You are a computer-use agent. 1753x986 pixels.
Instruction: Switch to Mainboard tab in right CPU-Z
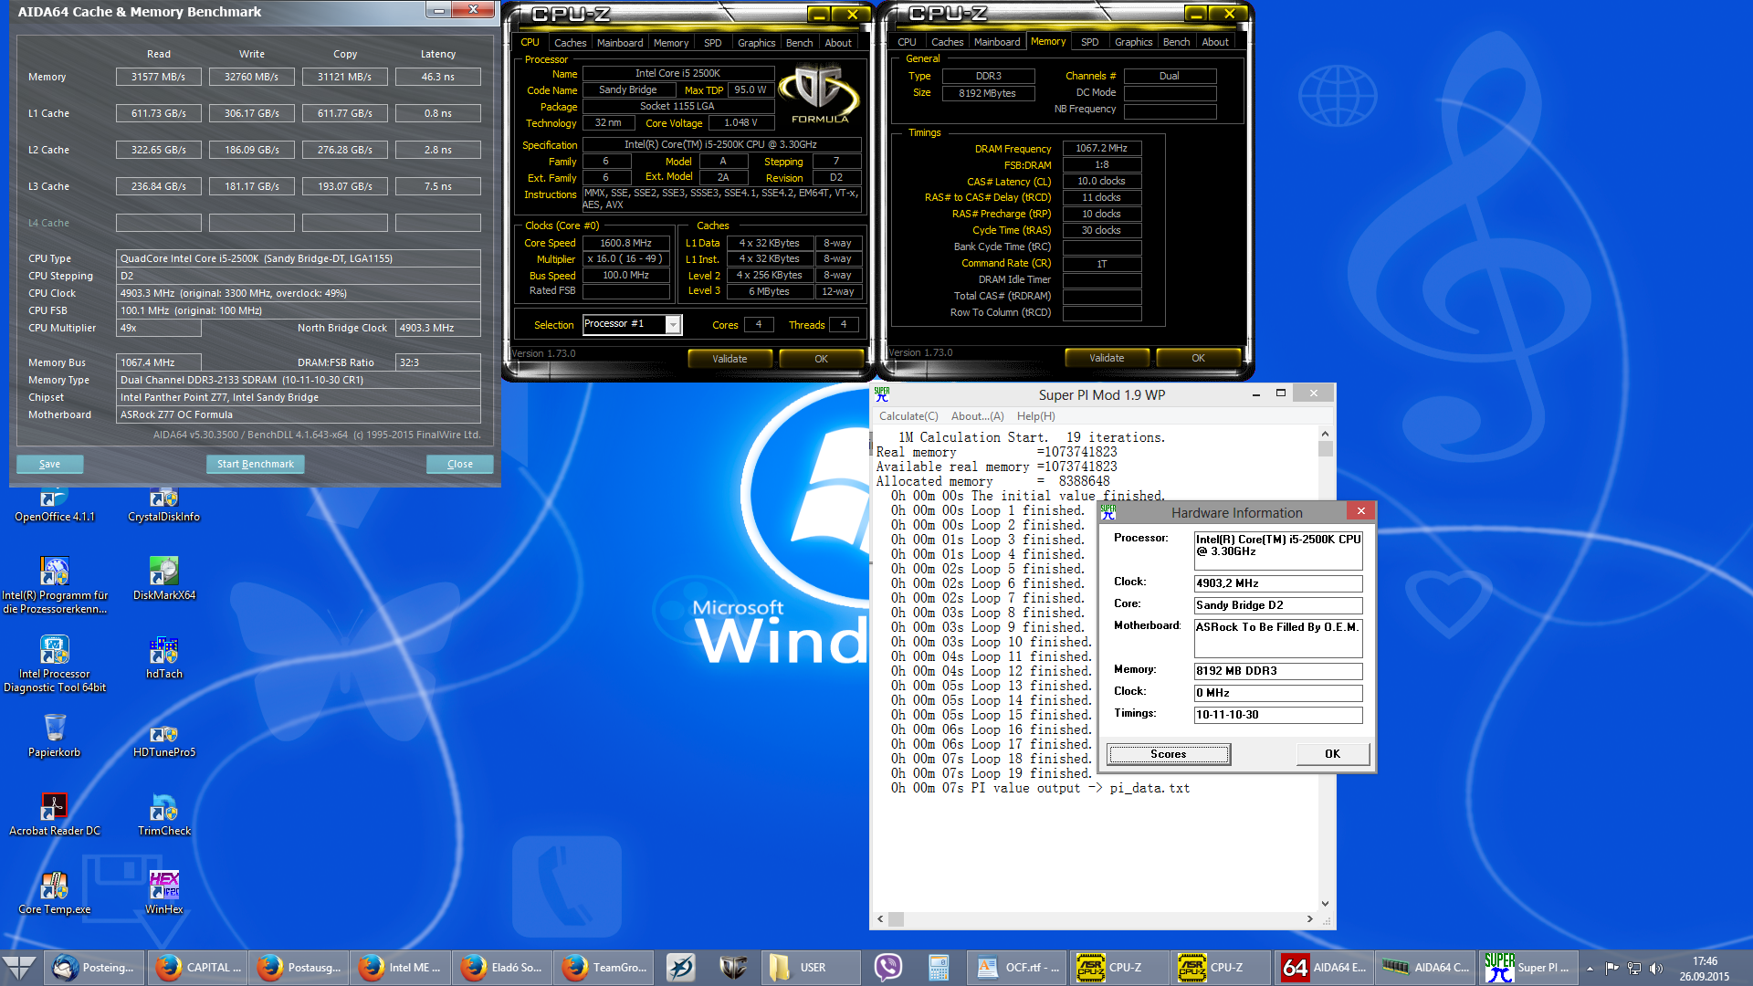click(996, 42)
